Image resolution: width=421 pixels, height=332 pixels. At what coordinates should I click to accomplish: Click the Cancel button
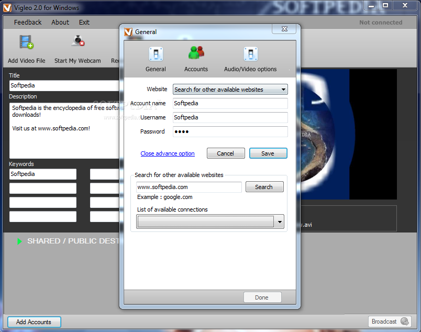226,153
